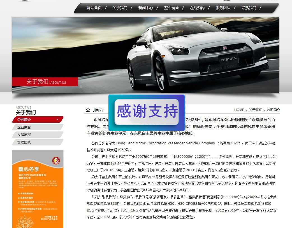Go to 联系我们 in the navigation bar
292x228 pixels.
coord(249,8)
